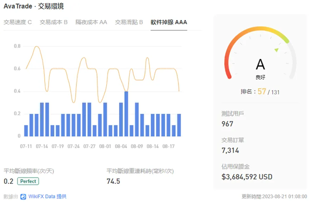Click the 0.4 y-axis label

tap(17, 91)
